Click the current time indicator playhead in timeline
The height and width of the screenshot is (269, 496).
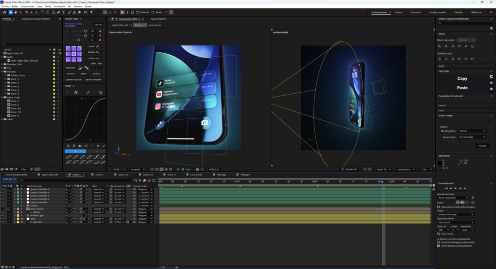[x=382, y=181]
